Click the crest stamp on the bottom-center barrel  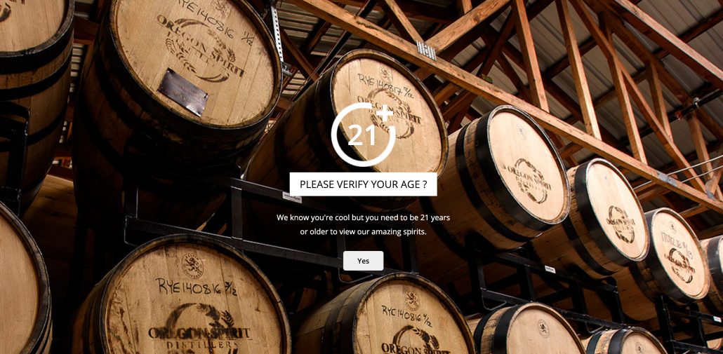(412, 299)
